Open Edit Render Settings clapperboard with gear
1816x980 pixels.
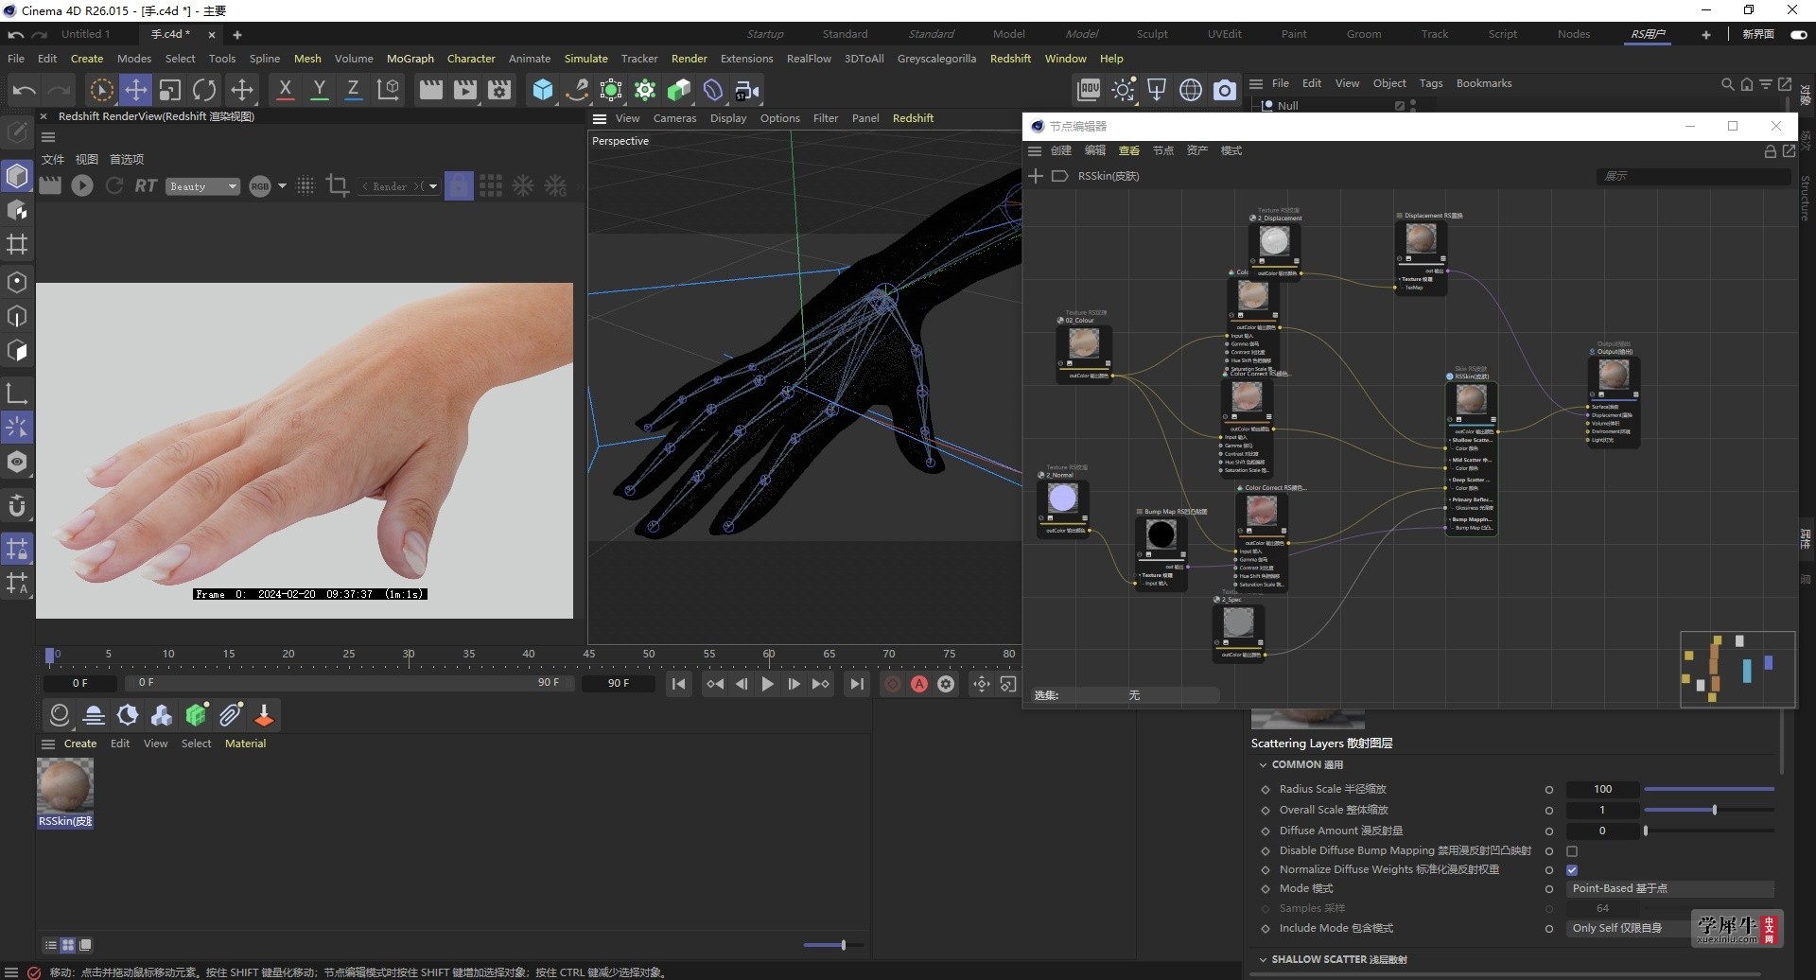point(499,91)
